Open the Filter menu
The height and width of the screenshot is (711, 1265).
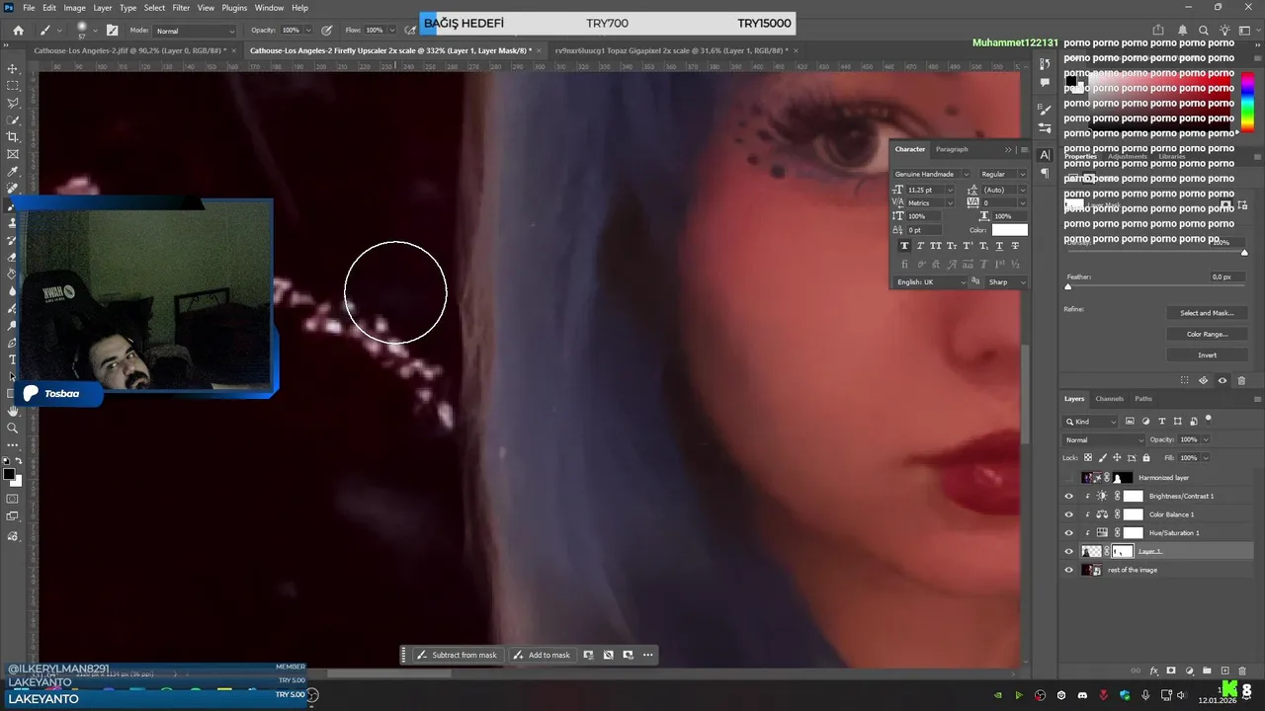[181, 8]
